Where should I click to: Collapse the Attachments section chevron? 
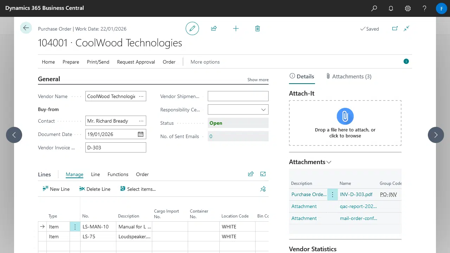329,162
